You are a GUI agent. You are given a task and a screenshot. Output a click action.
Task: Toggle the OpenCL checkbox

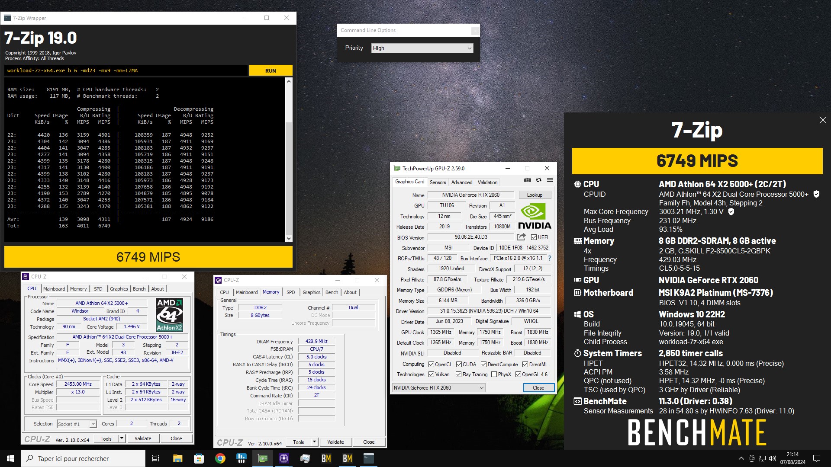(x=431, y=365)
